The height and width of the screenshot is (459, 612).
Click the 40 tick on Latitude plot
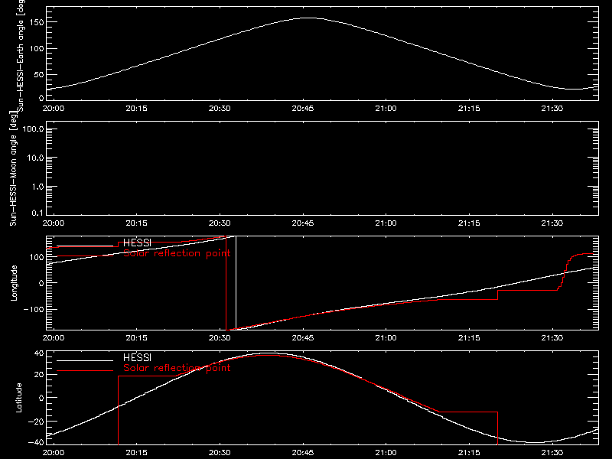tap(39, 353)
